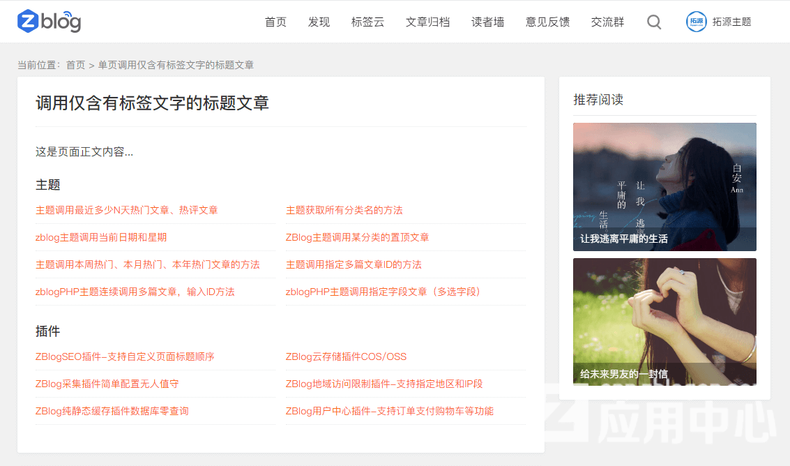Viewport: 790px width, 466px height.
Task: Open link zblog主题调用当前日期和星期
Action: click(101, 238)
